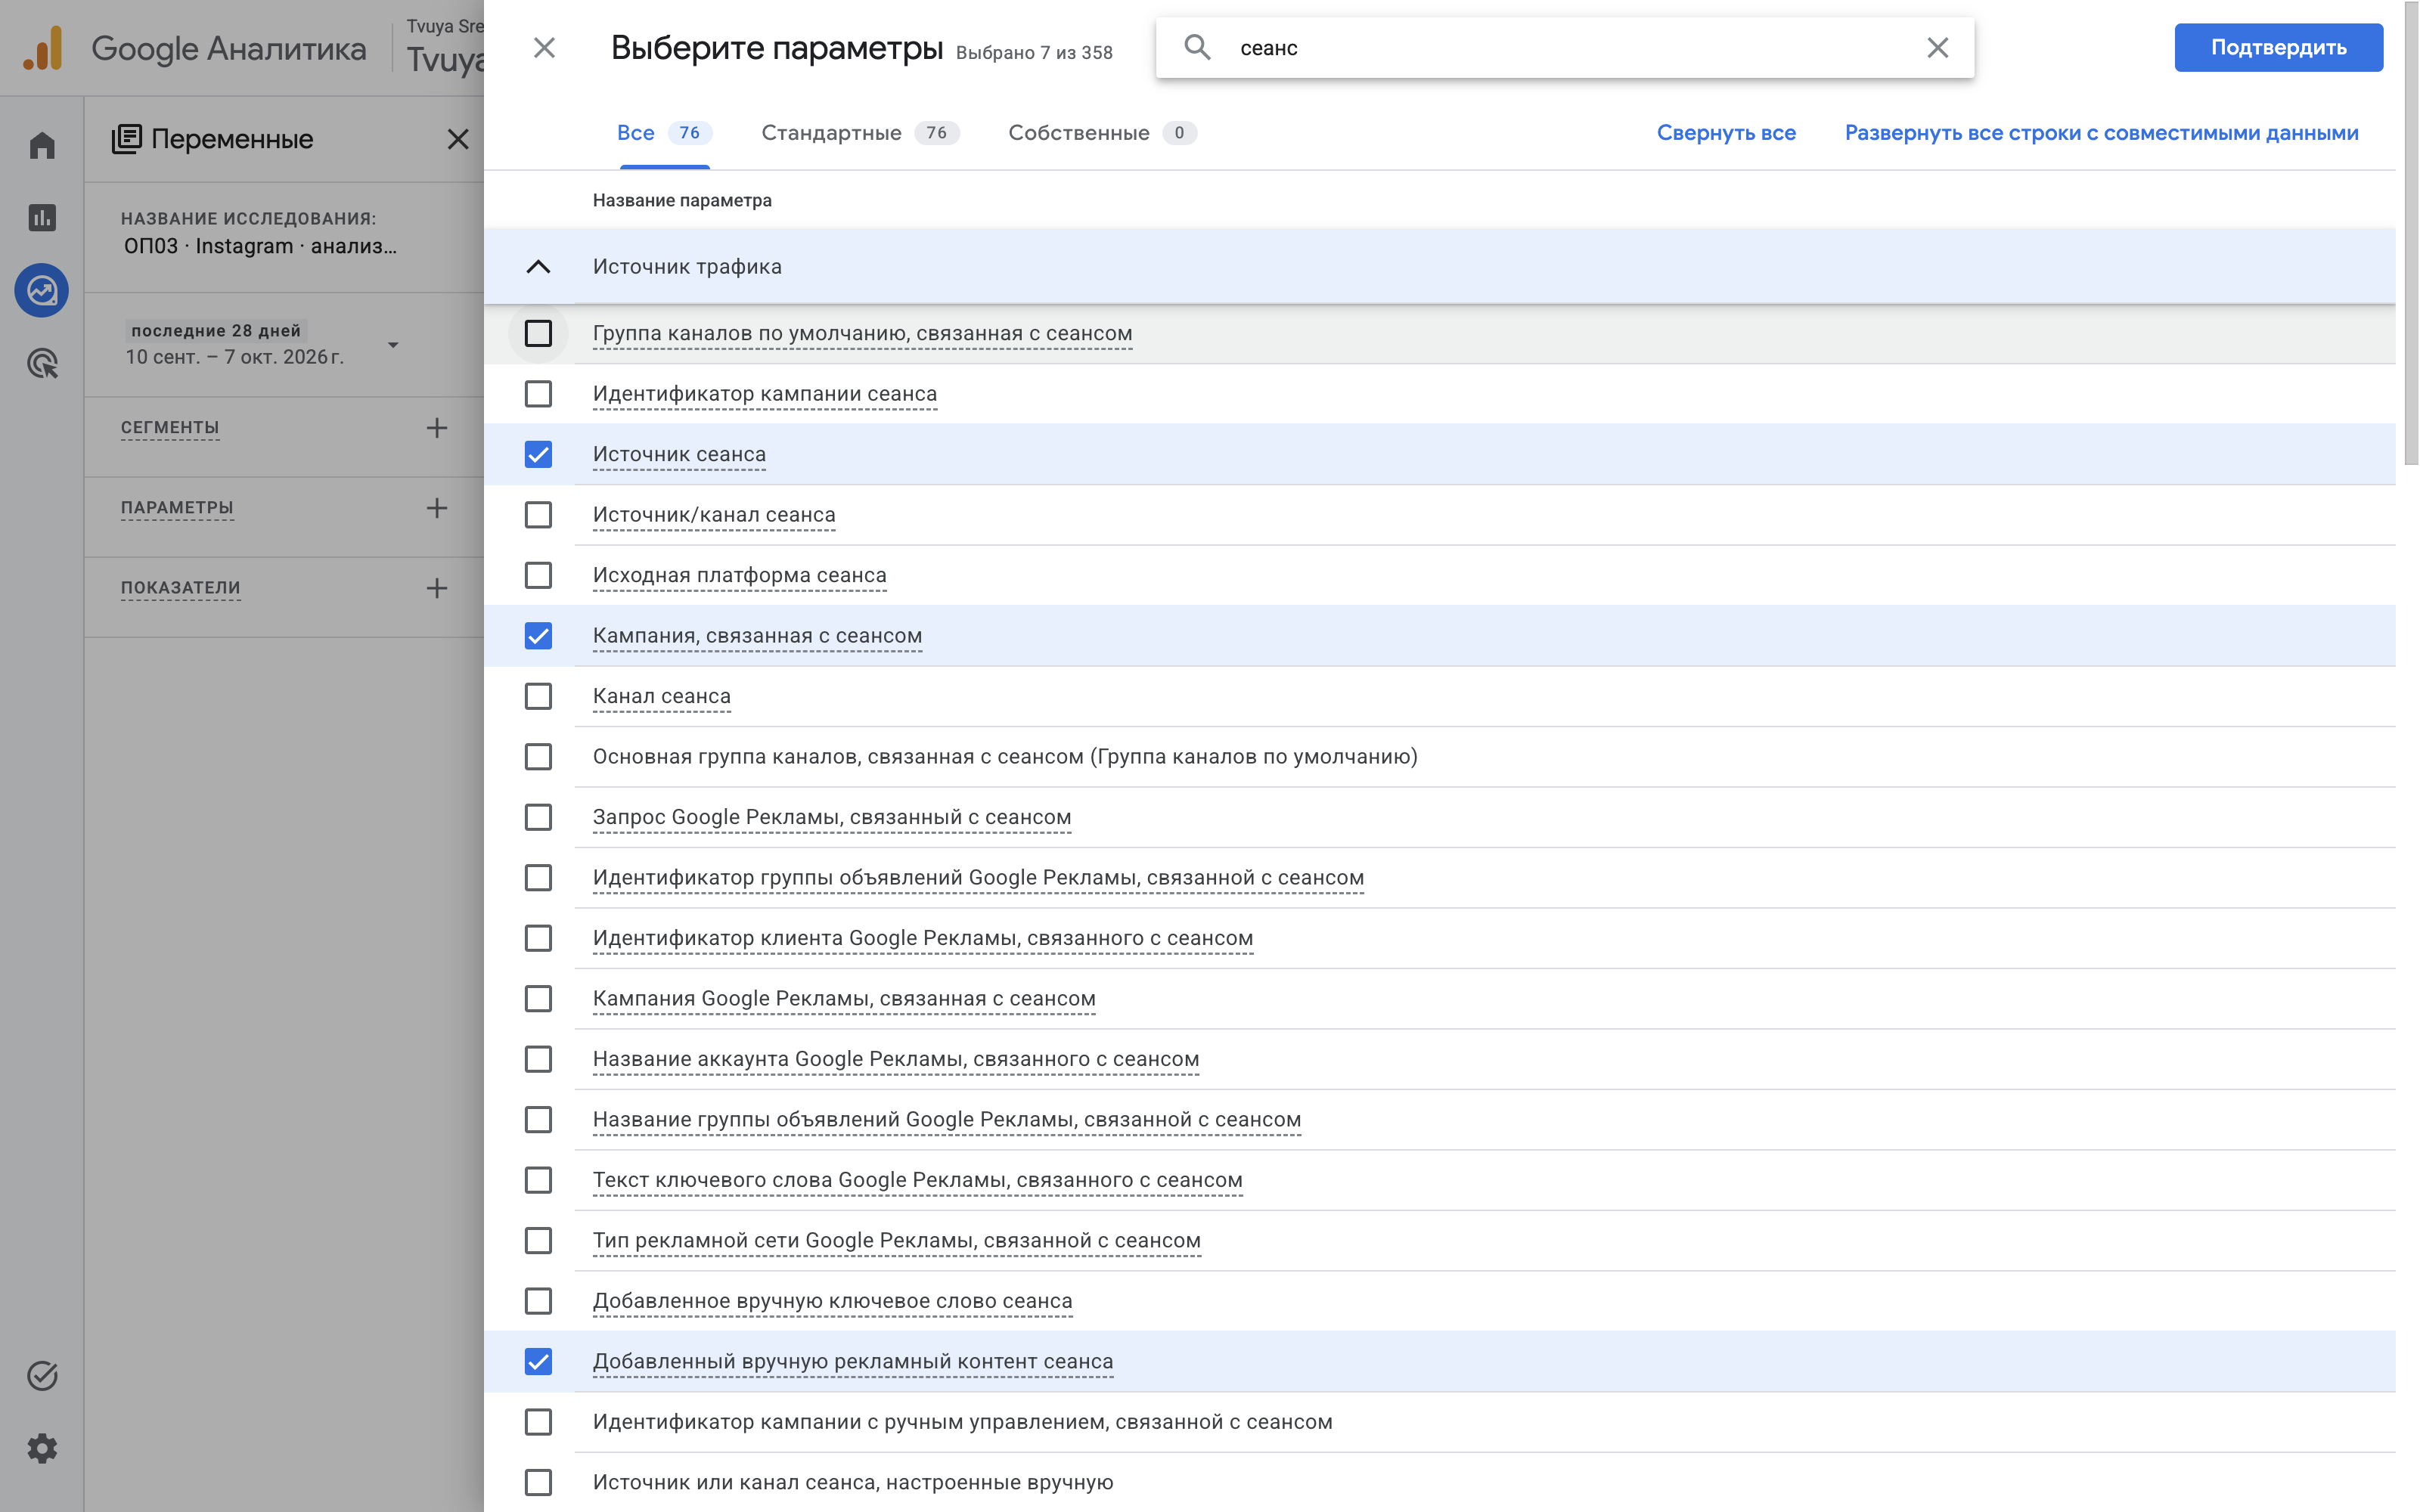Add a segment with the plus icon
2420x1512 pixels.
pyautogui.click(x=436, y=428)
